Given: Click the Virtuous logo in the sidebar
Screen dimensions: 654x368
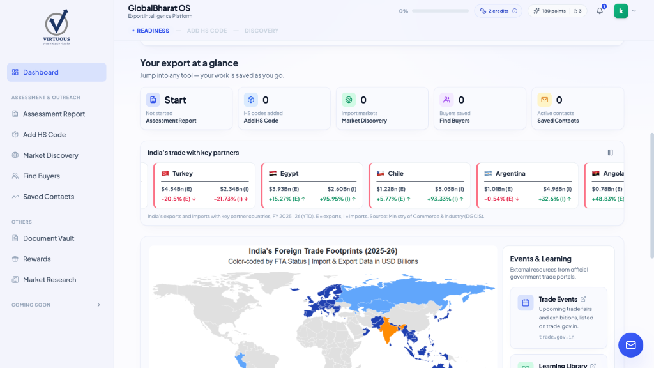Looking at the screenshot, I should [57, 27].
